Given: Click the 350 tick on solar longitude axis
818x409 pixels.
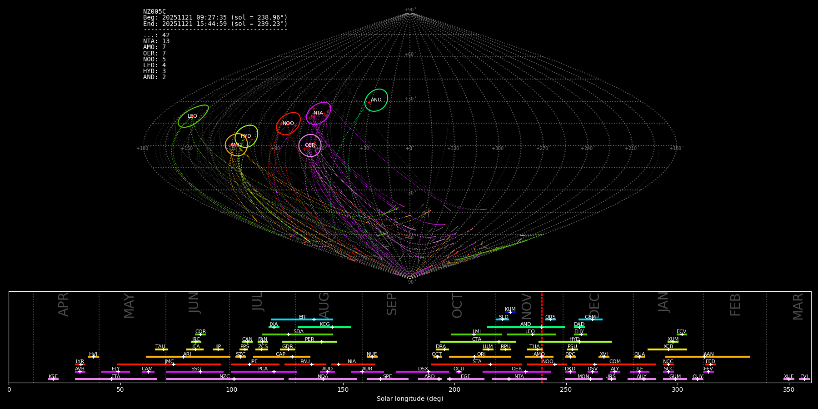Looking at the screenshot, I should pyautogui.click(x=789, y=389).
